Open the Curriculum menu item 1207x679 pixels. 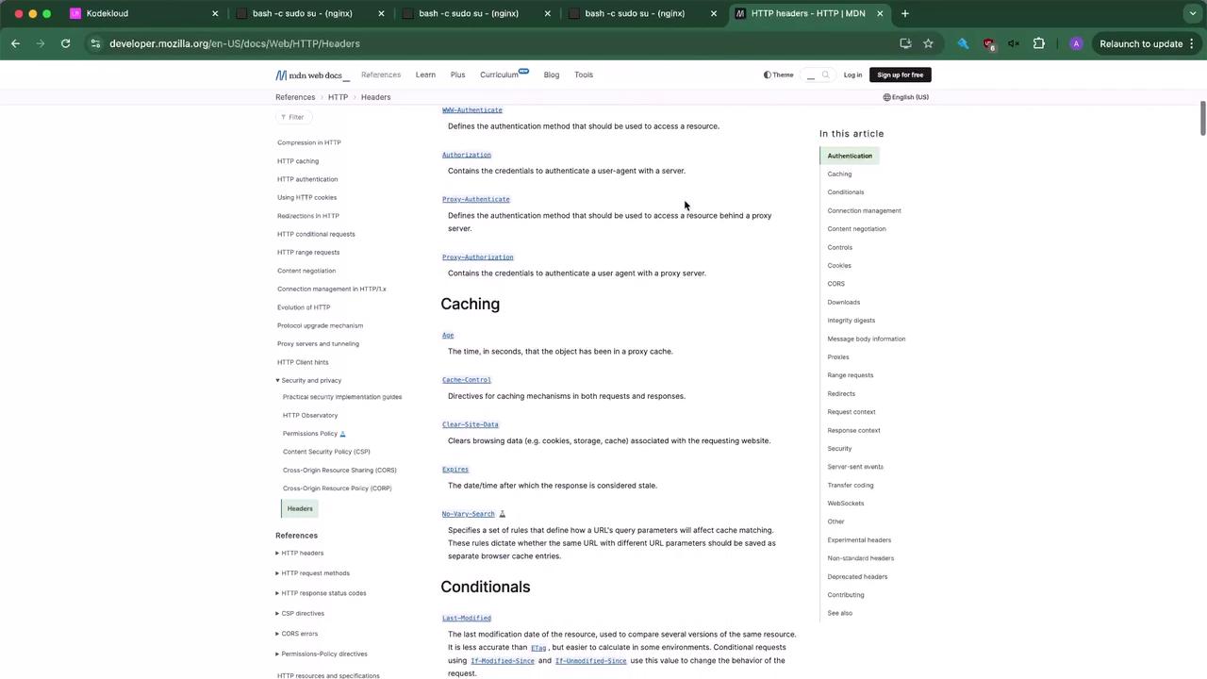pyautogui.click(x=504, y=75)
